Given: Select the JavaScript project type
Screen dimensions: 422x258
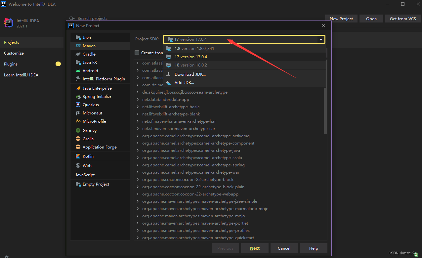Looking at the screenshot, I should coord(100,175).
